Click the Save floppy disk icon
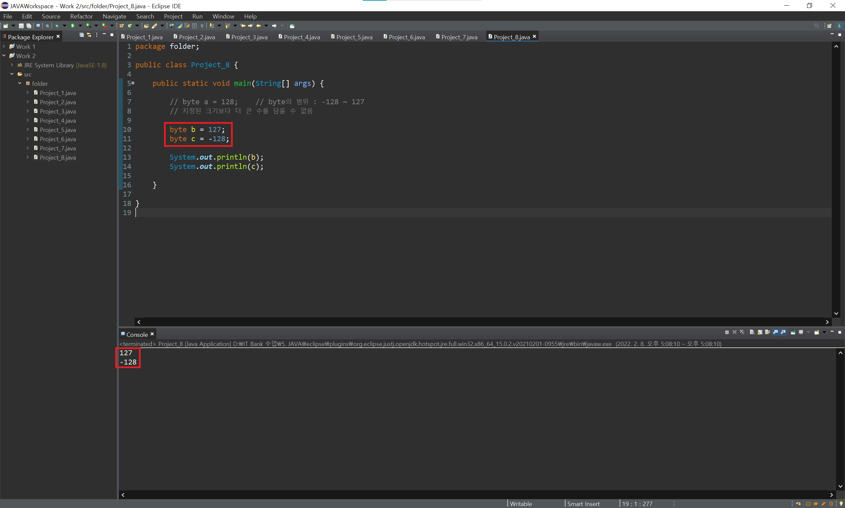845x508 pixels. [x=21, y=26]
